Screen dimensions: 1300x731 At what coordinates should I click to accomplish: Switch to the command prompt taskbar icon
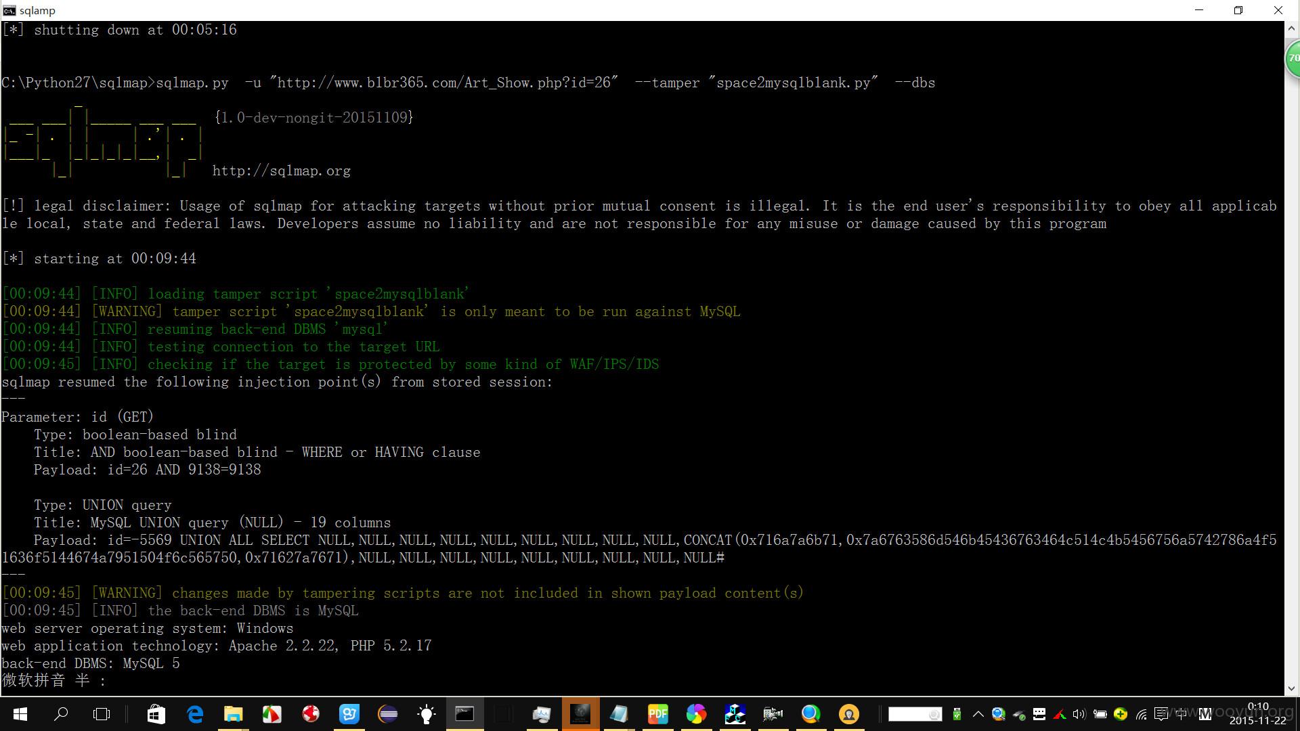464,714
